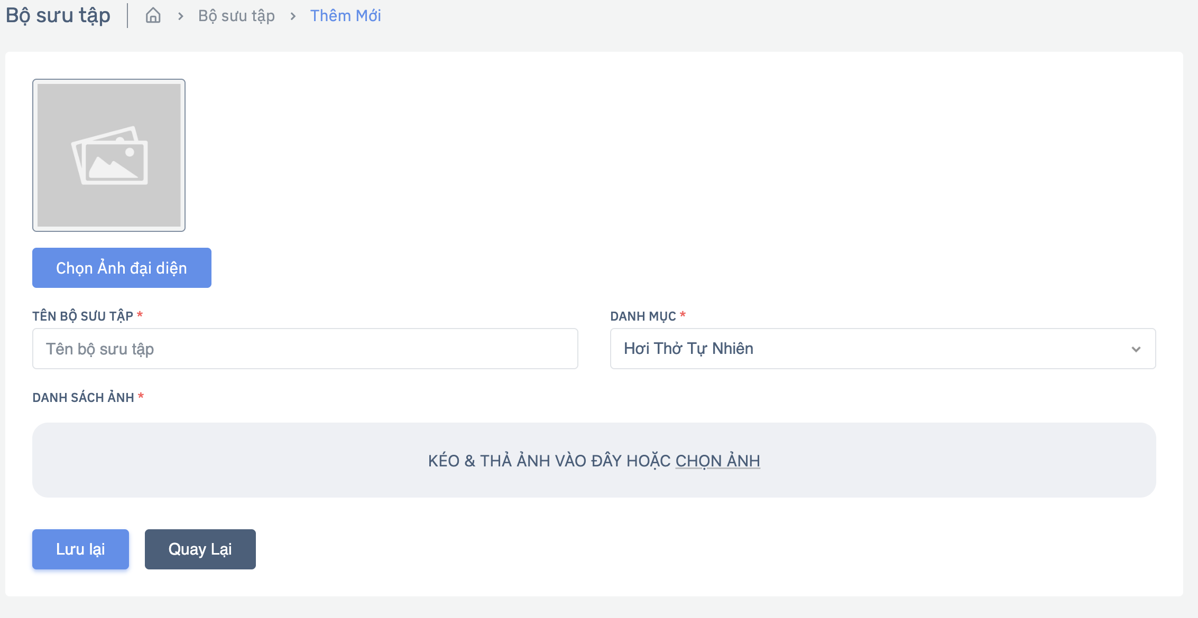Click the down arrow in the Danh mục select
The width and height of the screenshot is (1198, 618).
point(1136,349)
